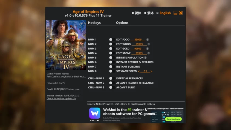
Task: Turn on the Instant Building switch
Action: [112, 67]
